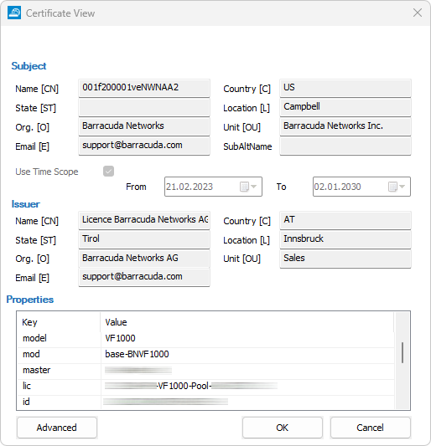Click the Subject Org. field with Barracuda Networks
Image resolution: width=431 pixels, height=446 pixels.
pyautogui.click(x=144, y=126)
